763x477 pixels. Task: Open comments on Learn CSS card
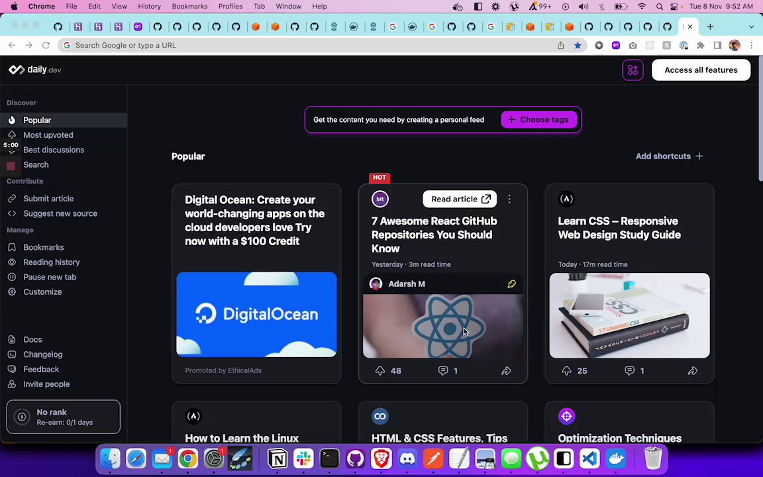click(629, 371)
